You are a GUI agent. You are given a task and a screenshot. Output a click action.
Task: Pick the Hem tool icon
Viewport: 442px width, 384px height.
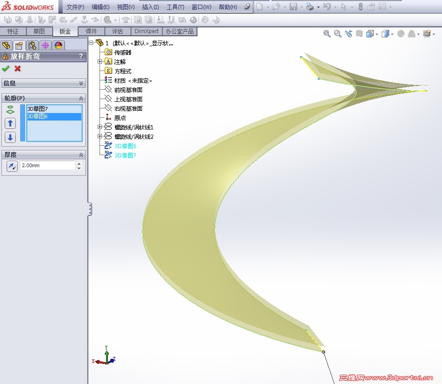coord(63,20)
